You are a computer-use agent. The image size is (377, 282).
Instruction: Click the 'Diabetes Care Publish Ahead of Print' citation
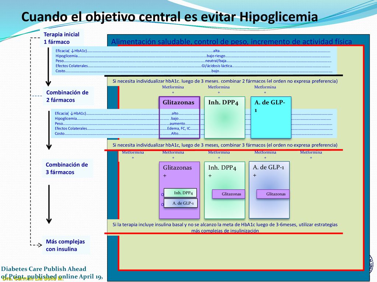click(x=52, y=273)
